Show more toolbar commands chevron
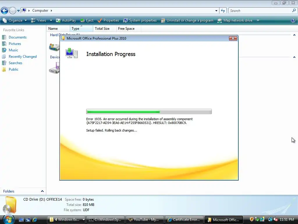 (258, 20)
